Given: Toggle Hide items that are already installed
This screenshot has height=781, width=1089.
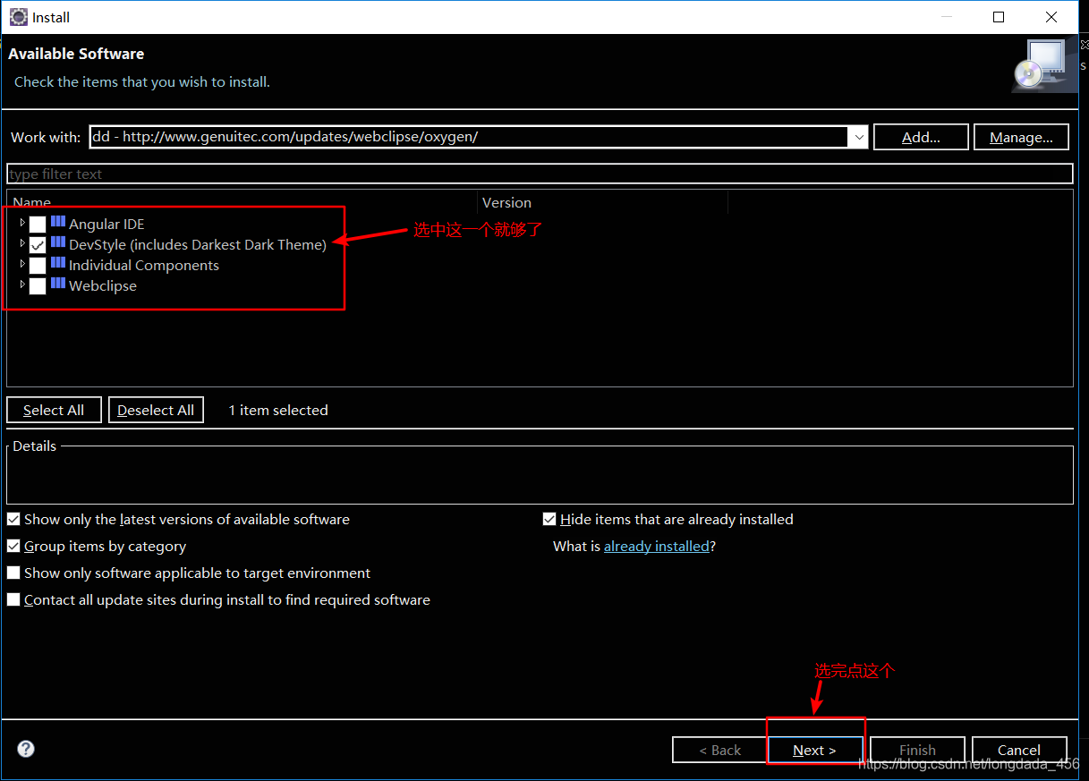Looking at the screenshot, I should 549,519.
